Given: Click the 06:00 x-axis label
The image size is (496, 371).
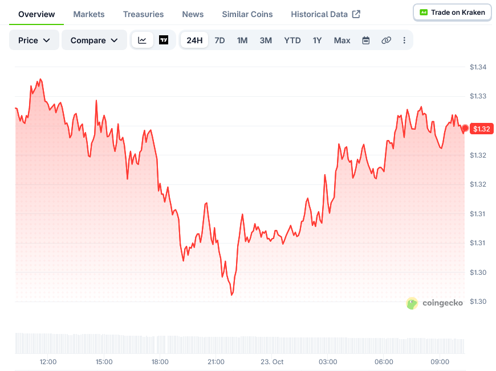Looking at the screenshot, I should 384,362.
